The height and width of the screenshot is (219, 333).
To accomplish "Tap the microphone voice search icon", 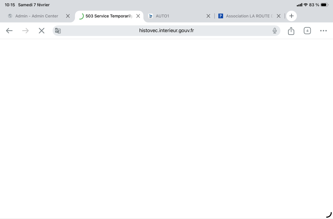I will pos(274,31).
